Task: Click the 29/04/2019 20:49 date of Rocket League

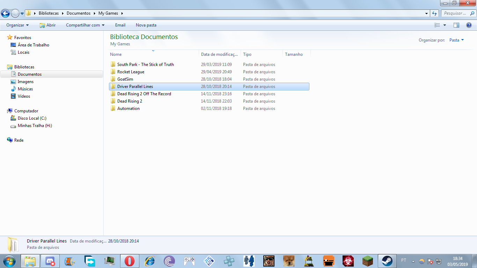Action: coord(217,72)
